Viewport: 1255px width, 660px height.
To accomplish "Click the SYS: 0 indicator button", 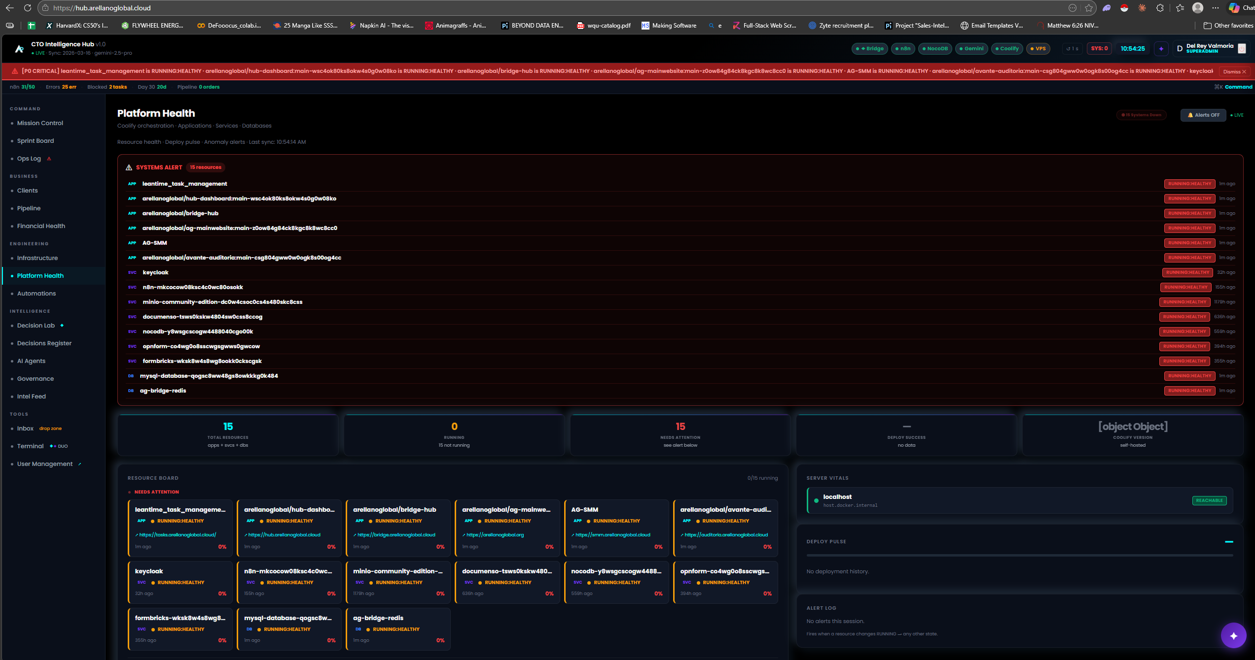I will [1099, 49].
